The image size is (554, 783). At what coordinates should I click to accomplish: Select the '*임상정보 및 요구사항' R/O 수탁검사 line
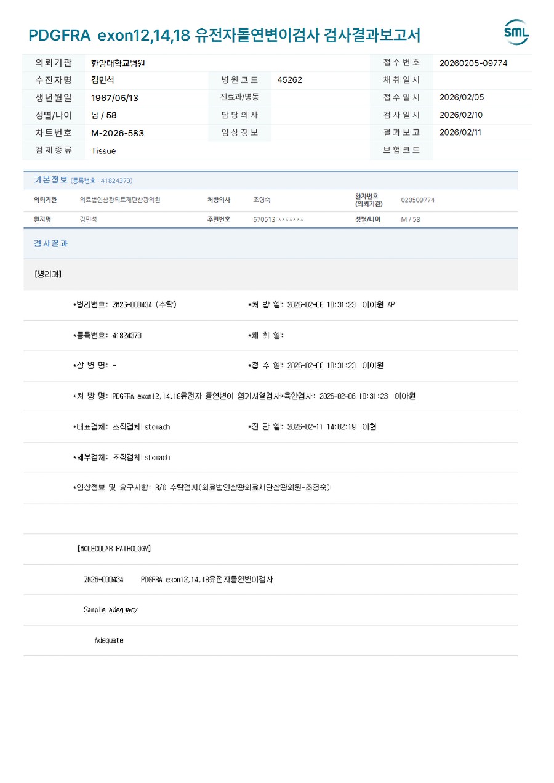coord(202,487)
